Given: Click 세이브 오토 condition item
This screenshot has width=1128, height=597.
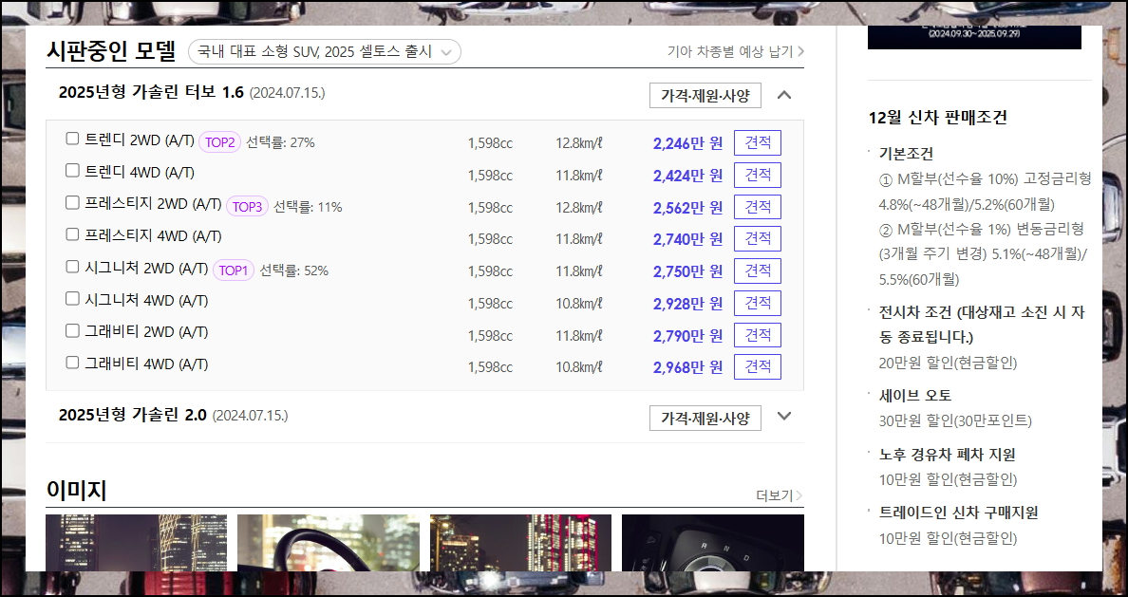Looking at the screenshot, I should pos(915,396).
